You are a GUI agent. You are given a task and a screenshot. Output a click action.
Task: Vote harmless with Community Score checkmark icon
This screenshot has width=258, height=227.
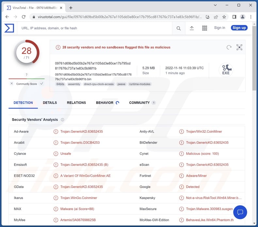point(42,84)
